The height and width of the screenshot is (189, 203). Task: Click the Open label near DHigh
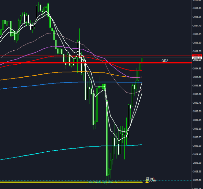coord(152,180)
